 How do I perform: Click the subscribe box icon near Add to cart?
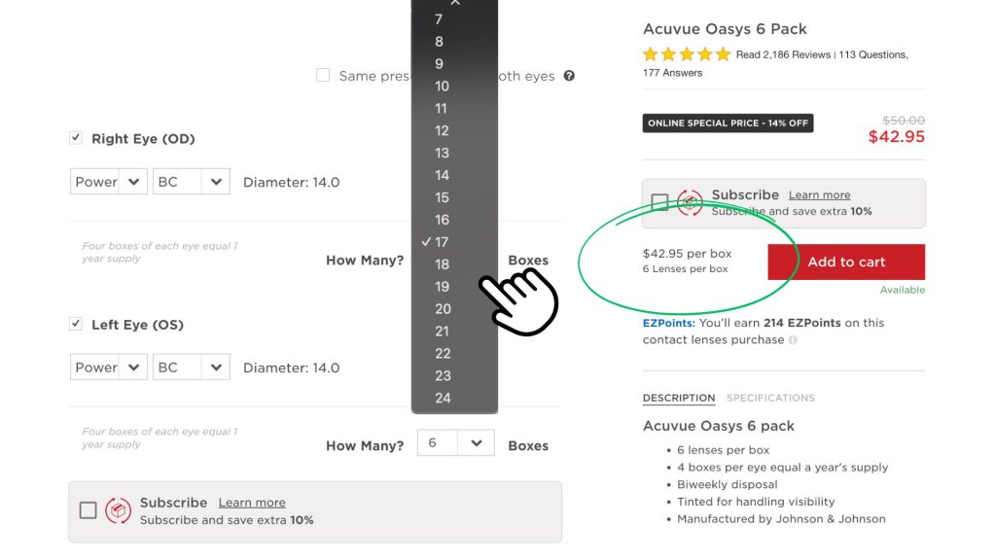[x=690, y=202]
